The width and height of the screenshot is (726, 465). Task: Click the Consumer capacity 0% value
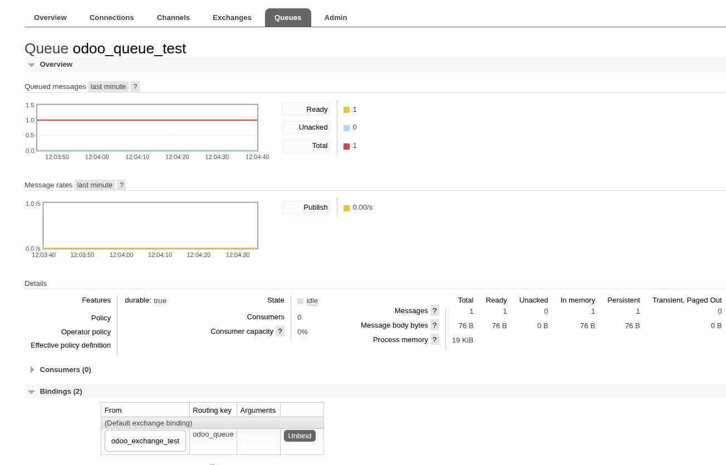pyautogui.click(x=302, y=332)
